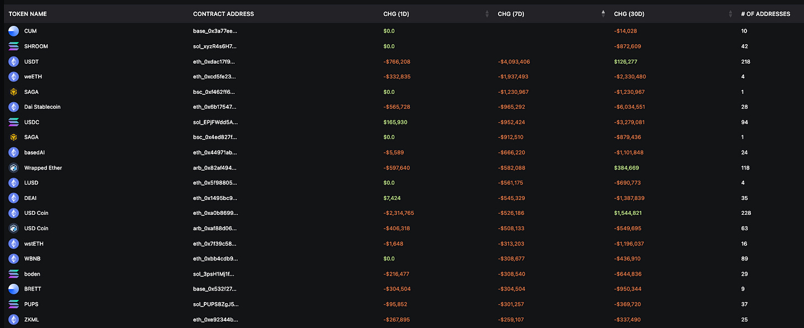
Task: Click the CUM token Base chain icon
Action: tap(13, 31)
